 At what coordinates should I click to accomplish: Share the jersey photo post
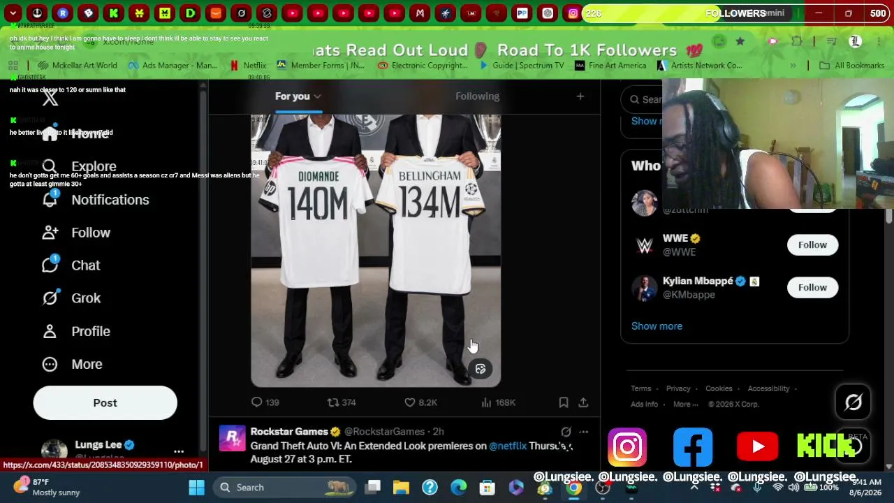583,402
